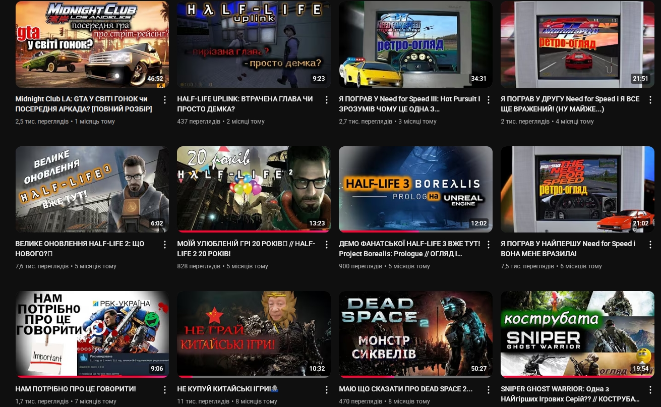Click '1,7 тис. переглядів • 7 місяців тому' text
The width and height of the screenshot is (661, 407).
[x=66, y=401]
